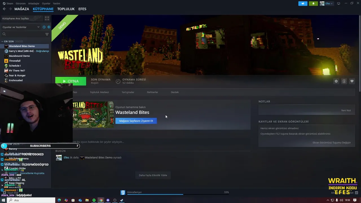Open Steam from the taskbar
This screenshot has height=203, width=361.
pos(122,200)
